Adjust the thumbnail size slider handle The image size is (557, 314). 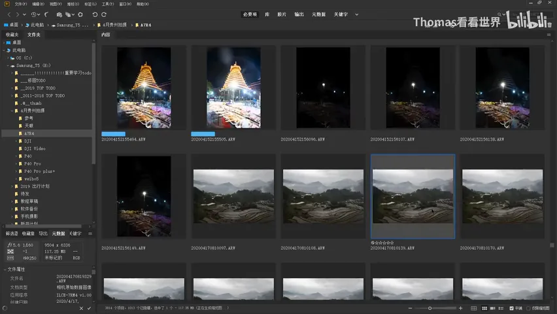pos(430,308)
